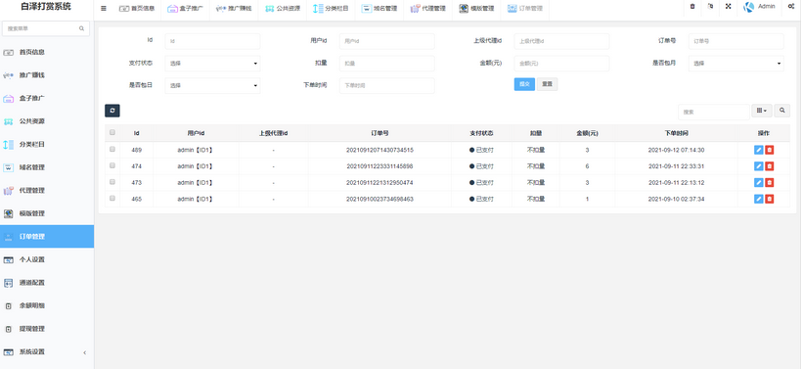The image size is (803, 369).
Task: Switch to the 推广赚钱 top tab
Action: tap(234, 9)
